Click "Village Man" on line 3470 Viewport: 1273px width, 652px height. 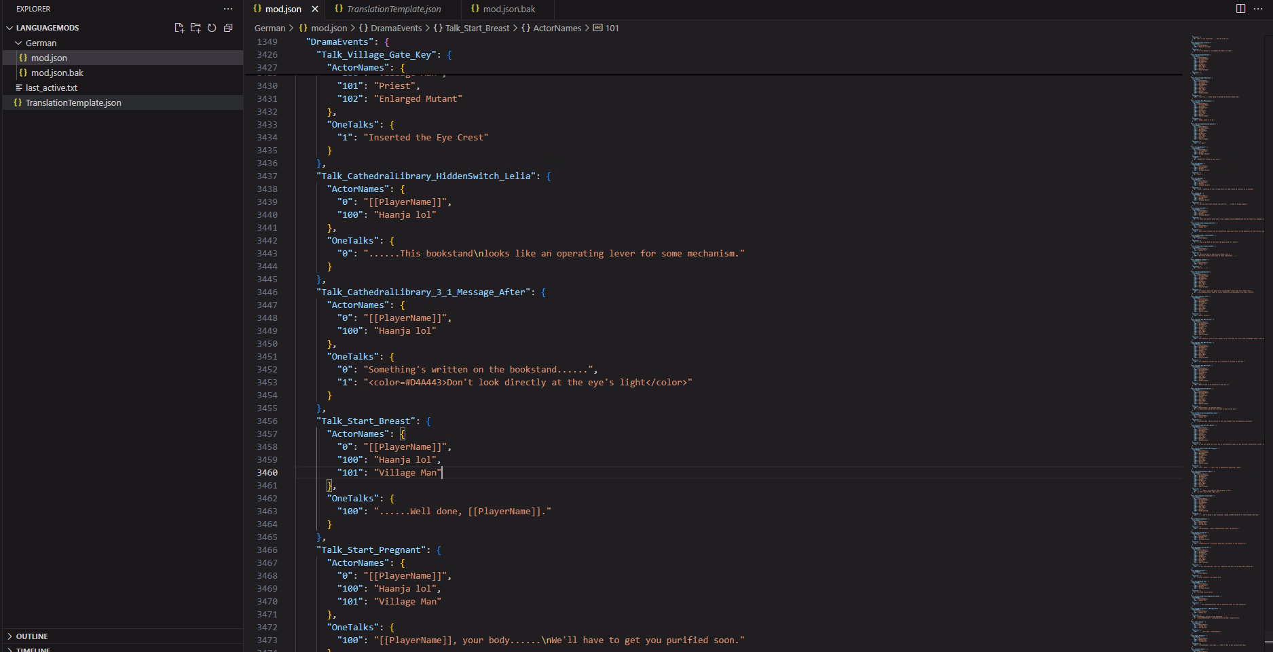(407, 601)
